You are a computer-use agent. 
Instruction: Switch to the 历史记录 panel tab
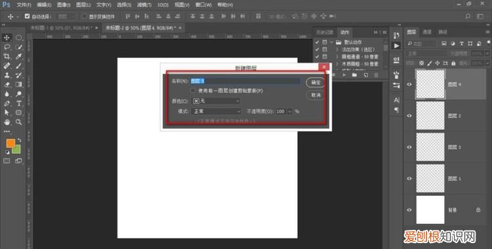(x=325, y=32)
